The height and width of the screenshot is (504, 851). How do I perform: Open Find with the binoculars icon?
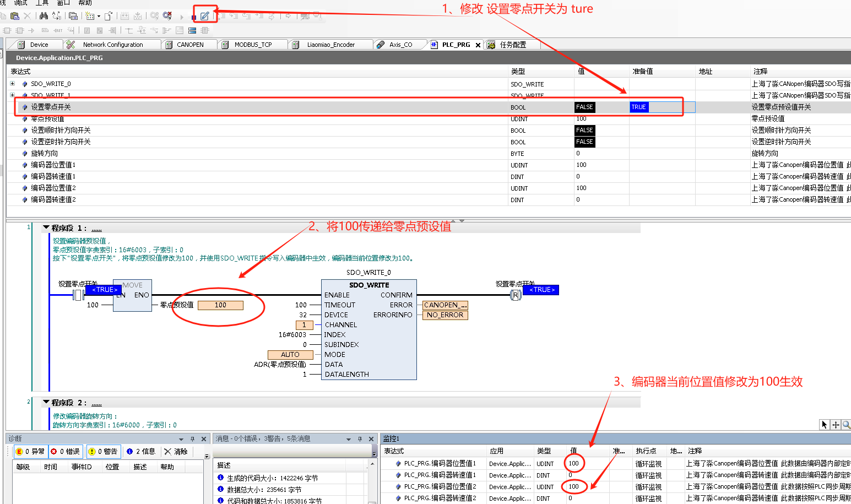click(44, 16)
